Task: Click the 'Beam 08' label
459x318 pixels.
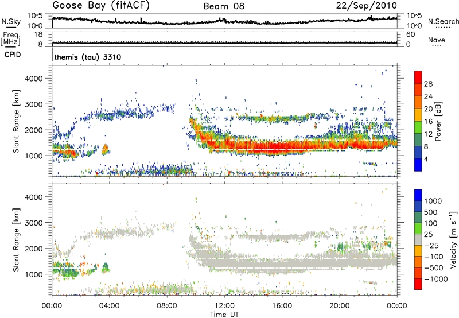Action: point(224,6)
